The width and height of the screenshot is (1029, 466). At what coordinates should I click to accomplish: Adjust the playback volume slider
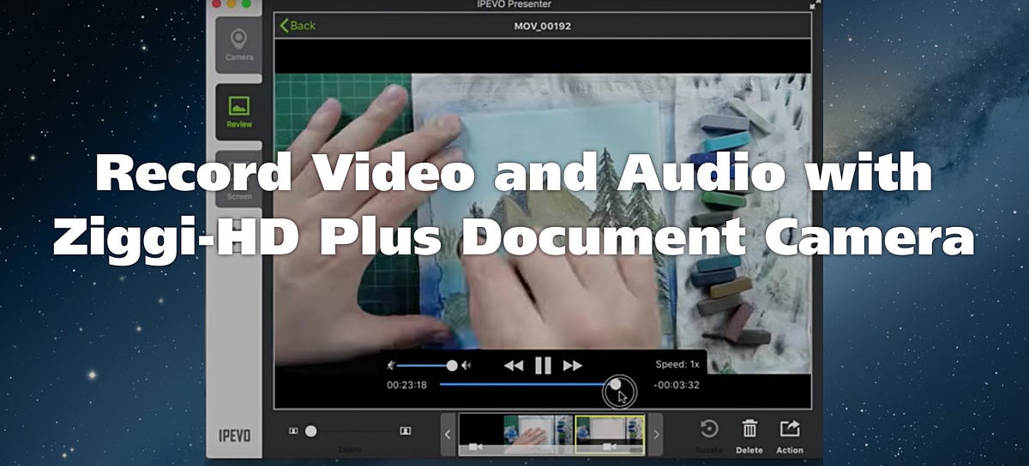click(x=425, y=366)
